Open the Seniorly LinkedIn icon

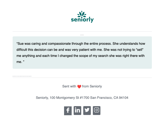77,110
